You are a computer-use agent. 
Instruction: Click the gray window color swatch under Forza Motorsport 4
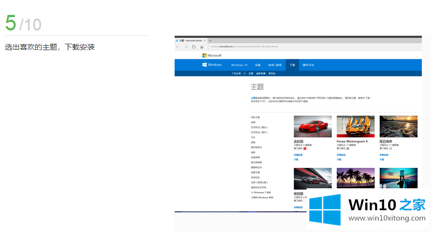click(348, 148)
